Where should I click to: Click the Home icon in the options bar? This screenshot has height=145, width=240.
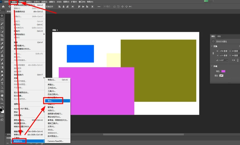click(x=3, y=7)
